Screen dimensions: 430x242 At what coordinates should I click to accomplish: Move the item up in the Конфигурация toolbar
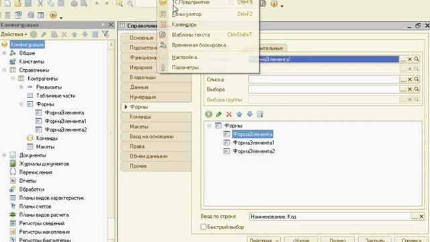point(75,34)
